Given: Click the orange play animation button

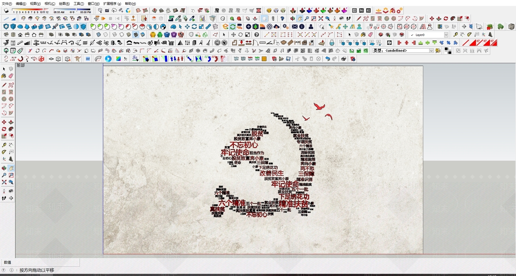Looking at the screenshot, I should pyautogui.click(x=103, y=18).
